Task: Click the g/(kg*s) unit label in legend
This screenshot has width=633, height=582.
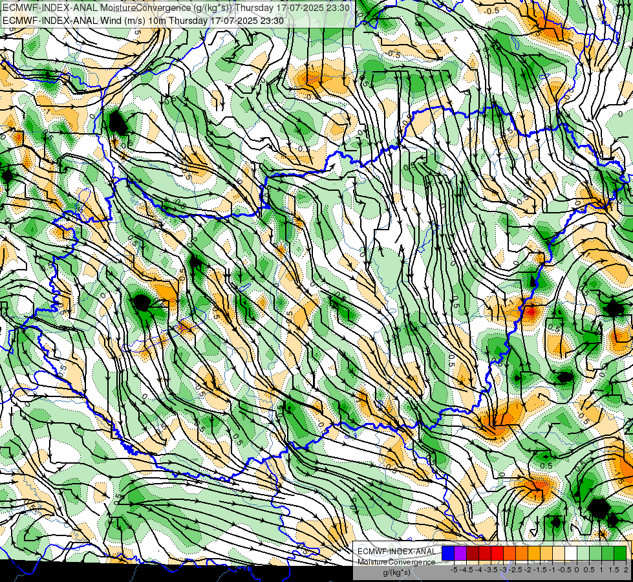Action: pyautogui.click(x=396, y=572)
